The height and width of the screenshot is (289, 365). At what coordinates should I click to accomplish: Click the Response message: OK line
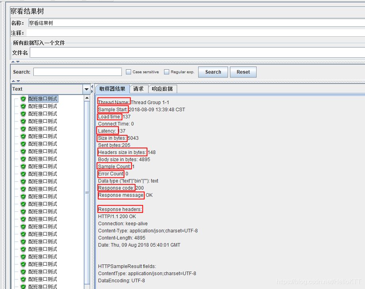(x=126, y=195)
